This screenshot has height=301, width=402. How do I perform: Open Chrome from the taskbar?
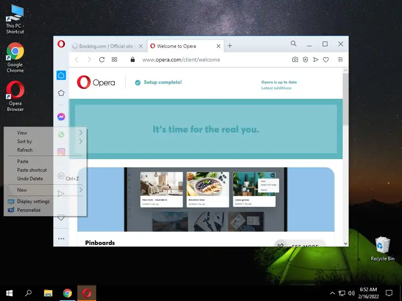pos(68,293)
